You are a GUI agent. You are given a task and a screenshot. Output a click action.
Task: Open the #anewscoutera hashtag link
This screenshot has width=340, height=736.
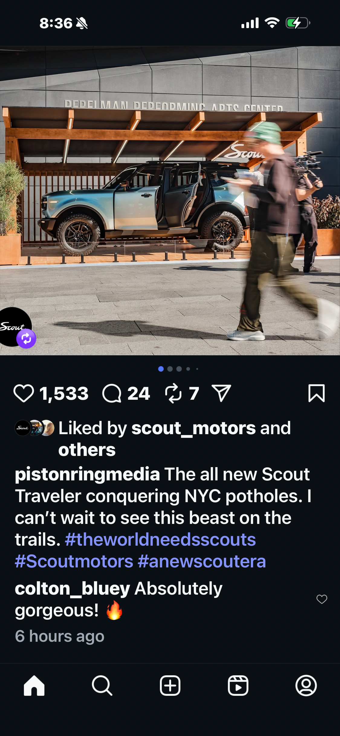tap(202, 561)
